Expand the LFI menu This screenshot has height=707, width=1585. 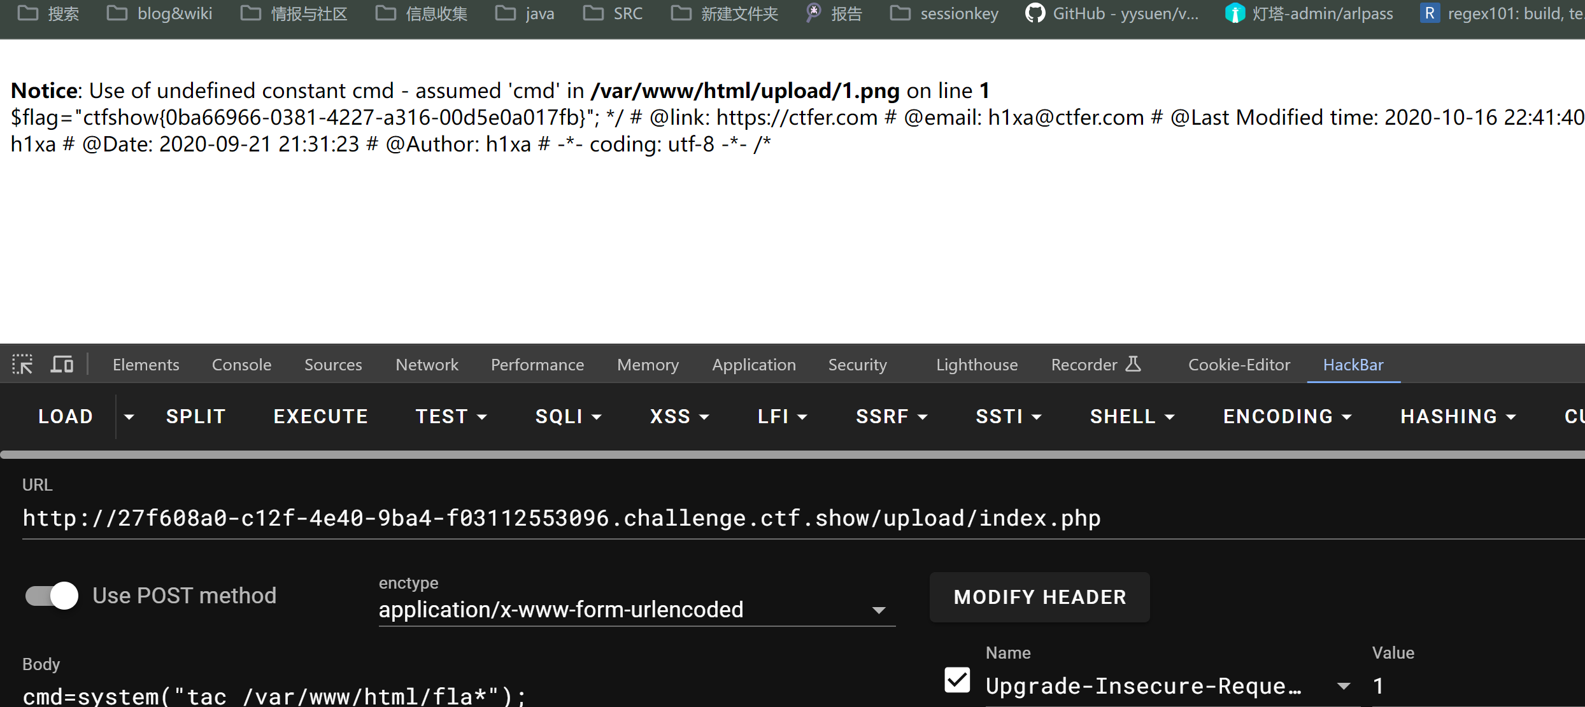click(782, 417)
